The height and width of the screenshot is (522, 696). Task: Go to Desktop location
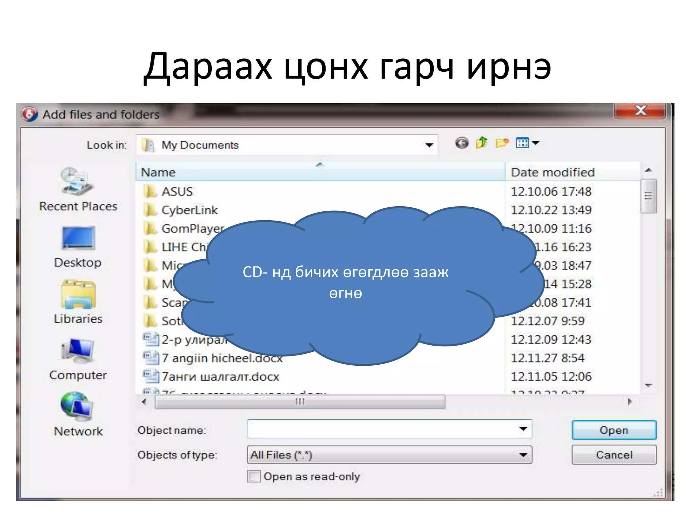tap(78, 247)
